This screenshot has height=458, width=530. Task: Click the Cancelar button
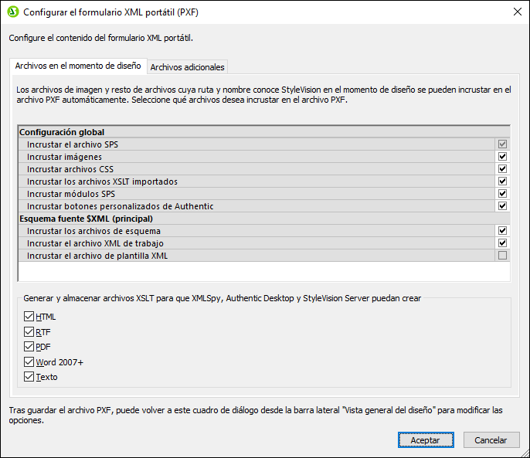[491, 440]
